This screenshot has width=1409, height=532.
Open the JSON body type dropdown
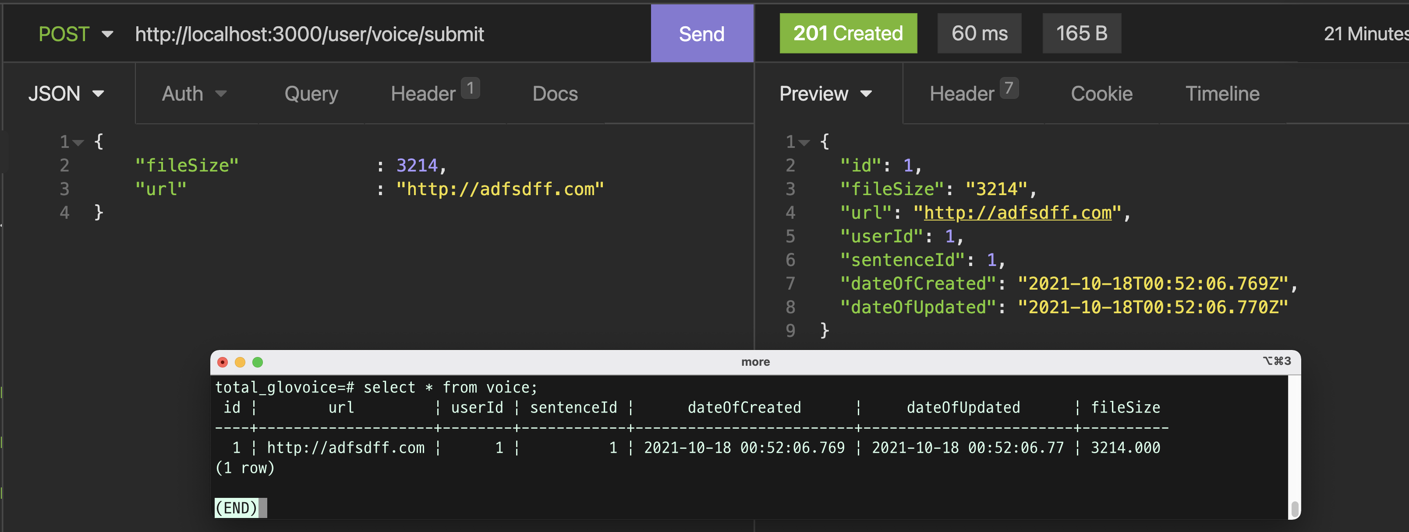(x=66, y=93)
